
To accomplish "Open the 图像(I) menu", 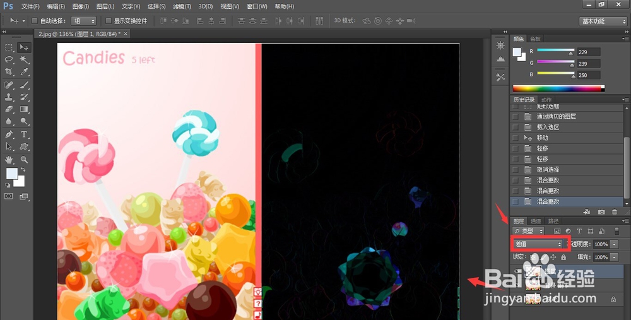I will [81, 6].
